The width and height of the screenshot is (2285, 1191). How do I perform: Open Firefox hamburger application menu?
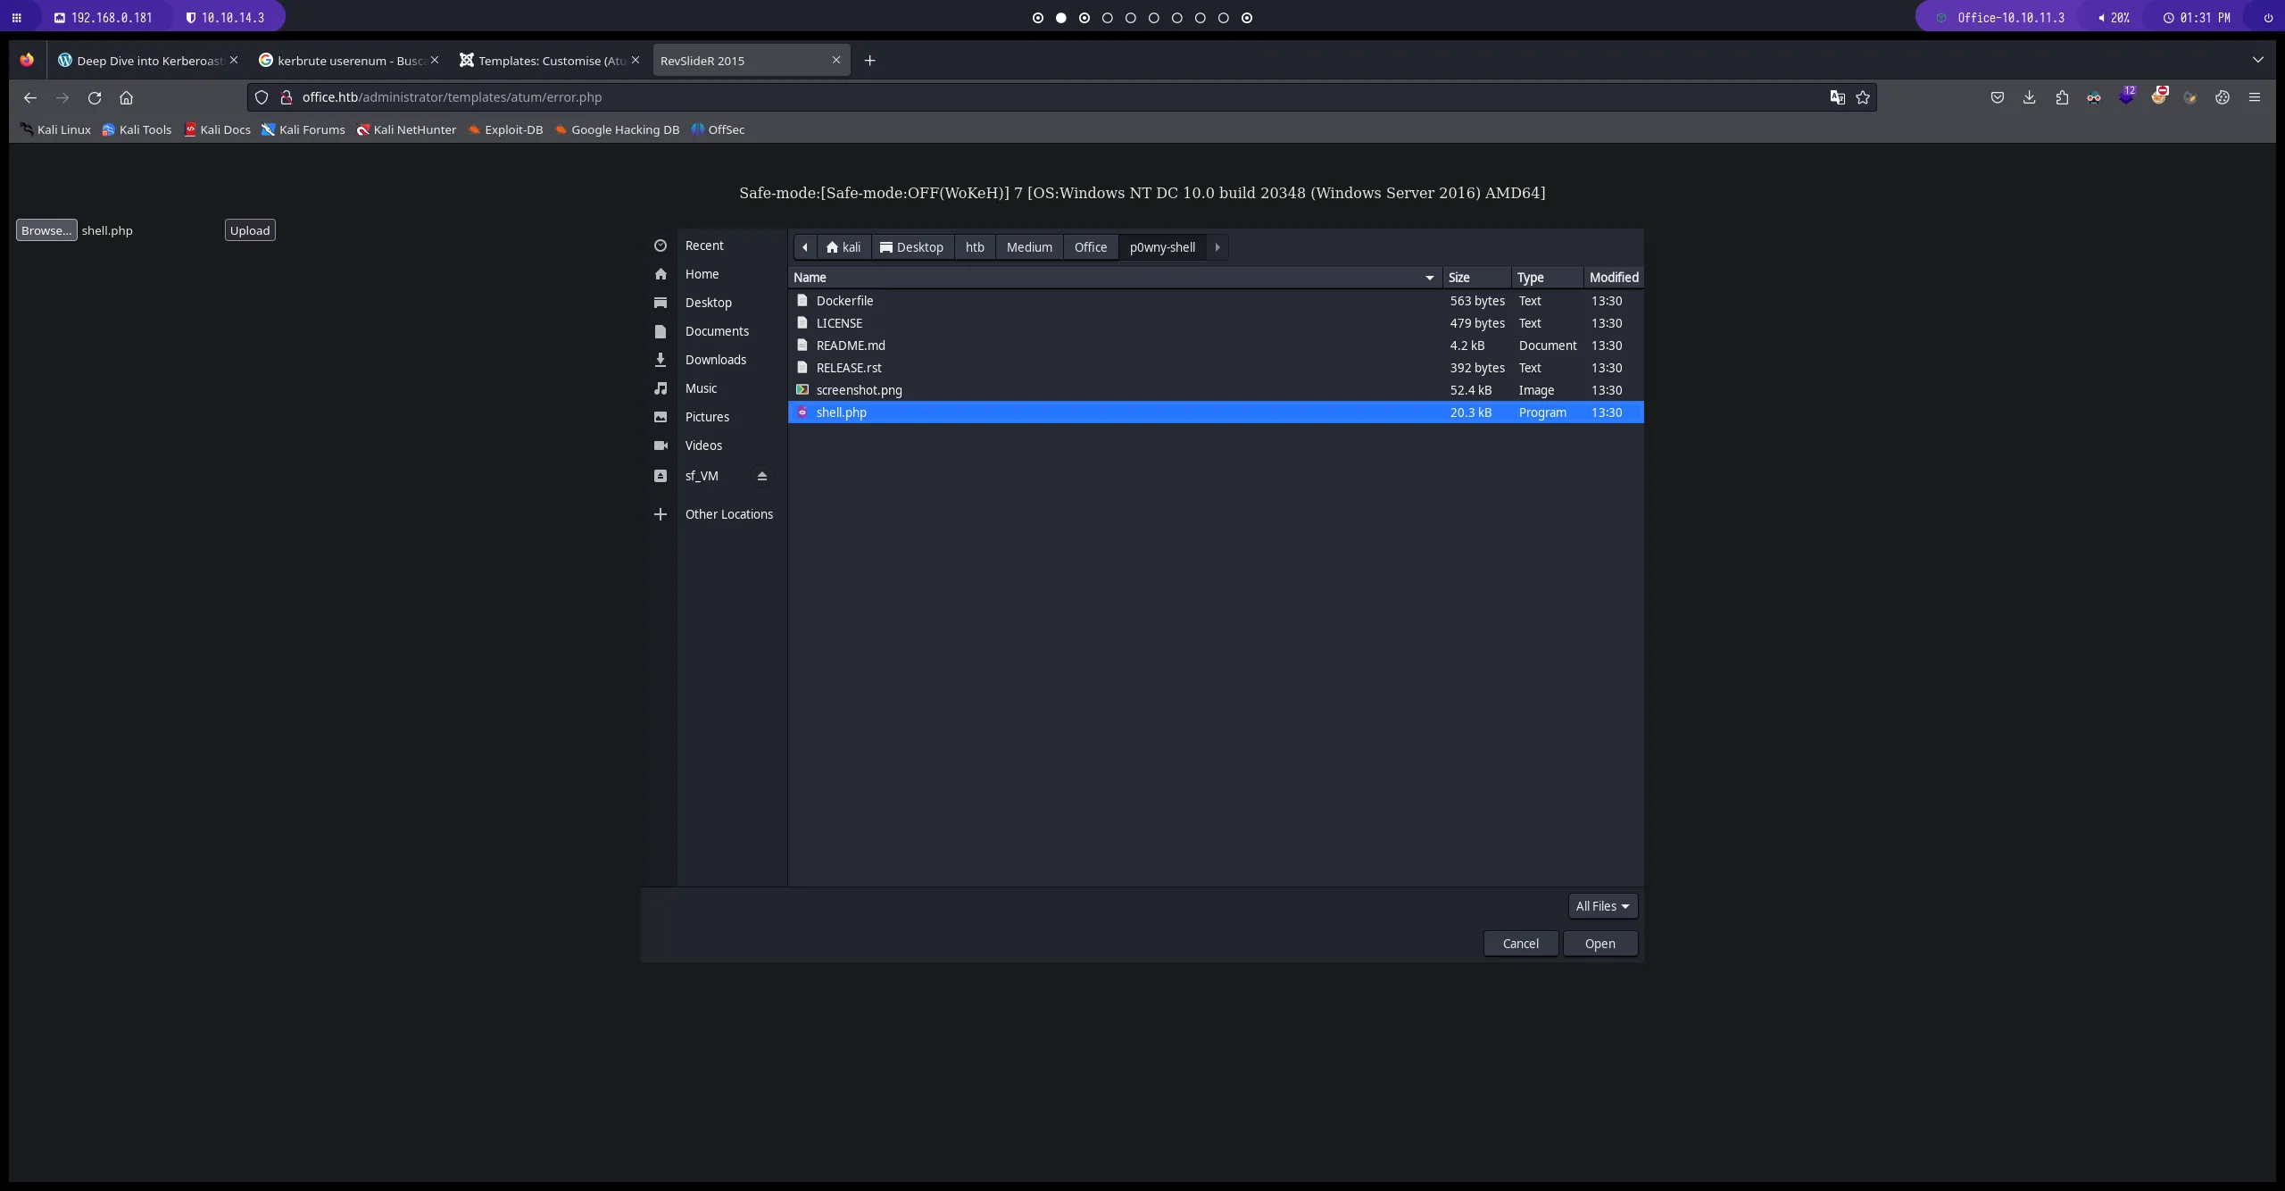pos(2254,97)
